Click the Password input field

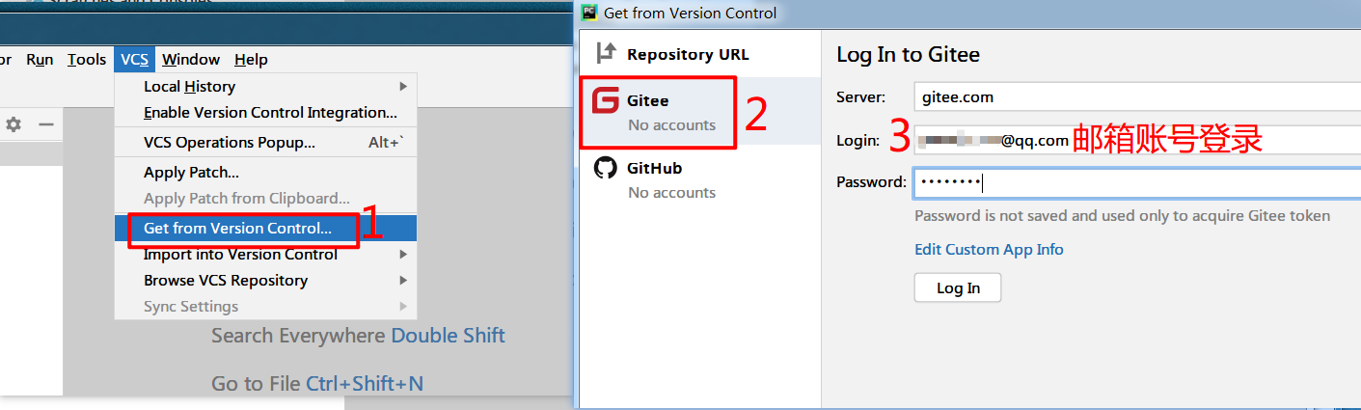[x=1137, y=182]
